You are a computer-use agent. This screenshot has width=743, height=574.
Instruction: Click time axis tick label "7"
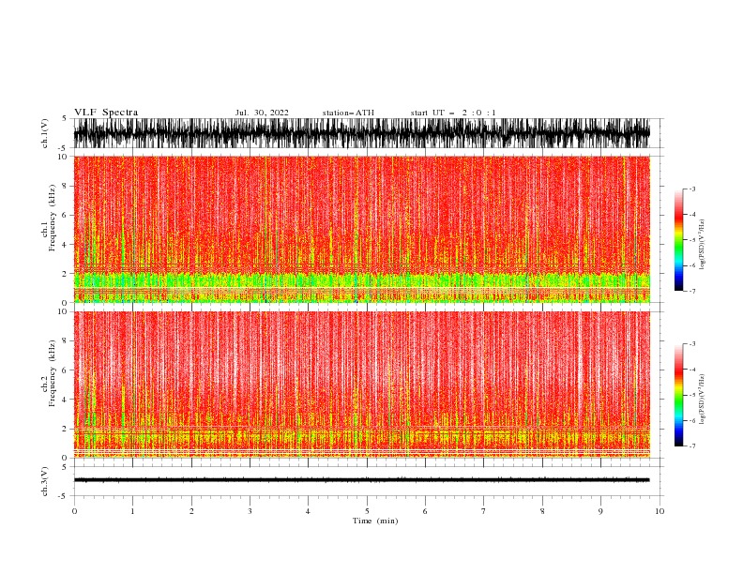pyautogui.click(x=484, y=511)
